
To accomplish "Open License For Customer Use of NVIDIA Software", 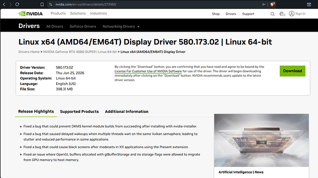I will (148, 71).
